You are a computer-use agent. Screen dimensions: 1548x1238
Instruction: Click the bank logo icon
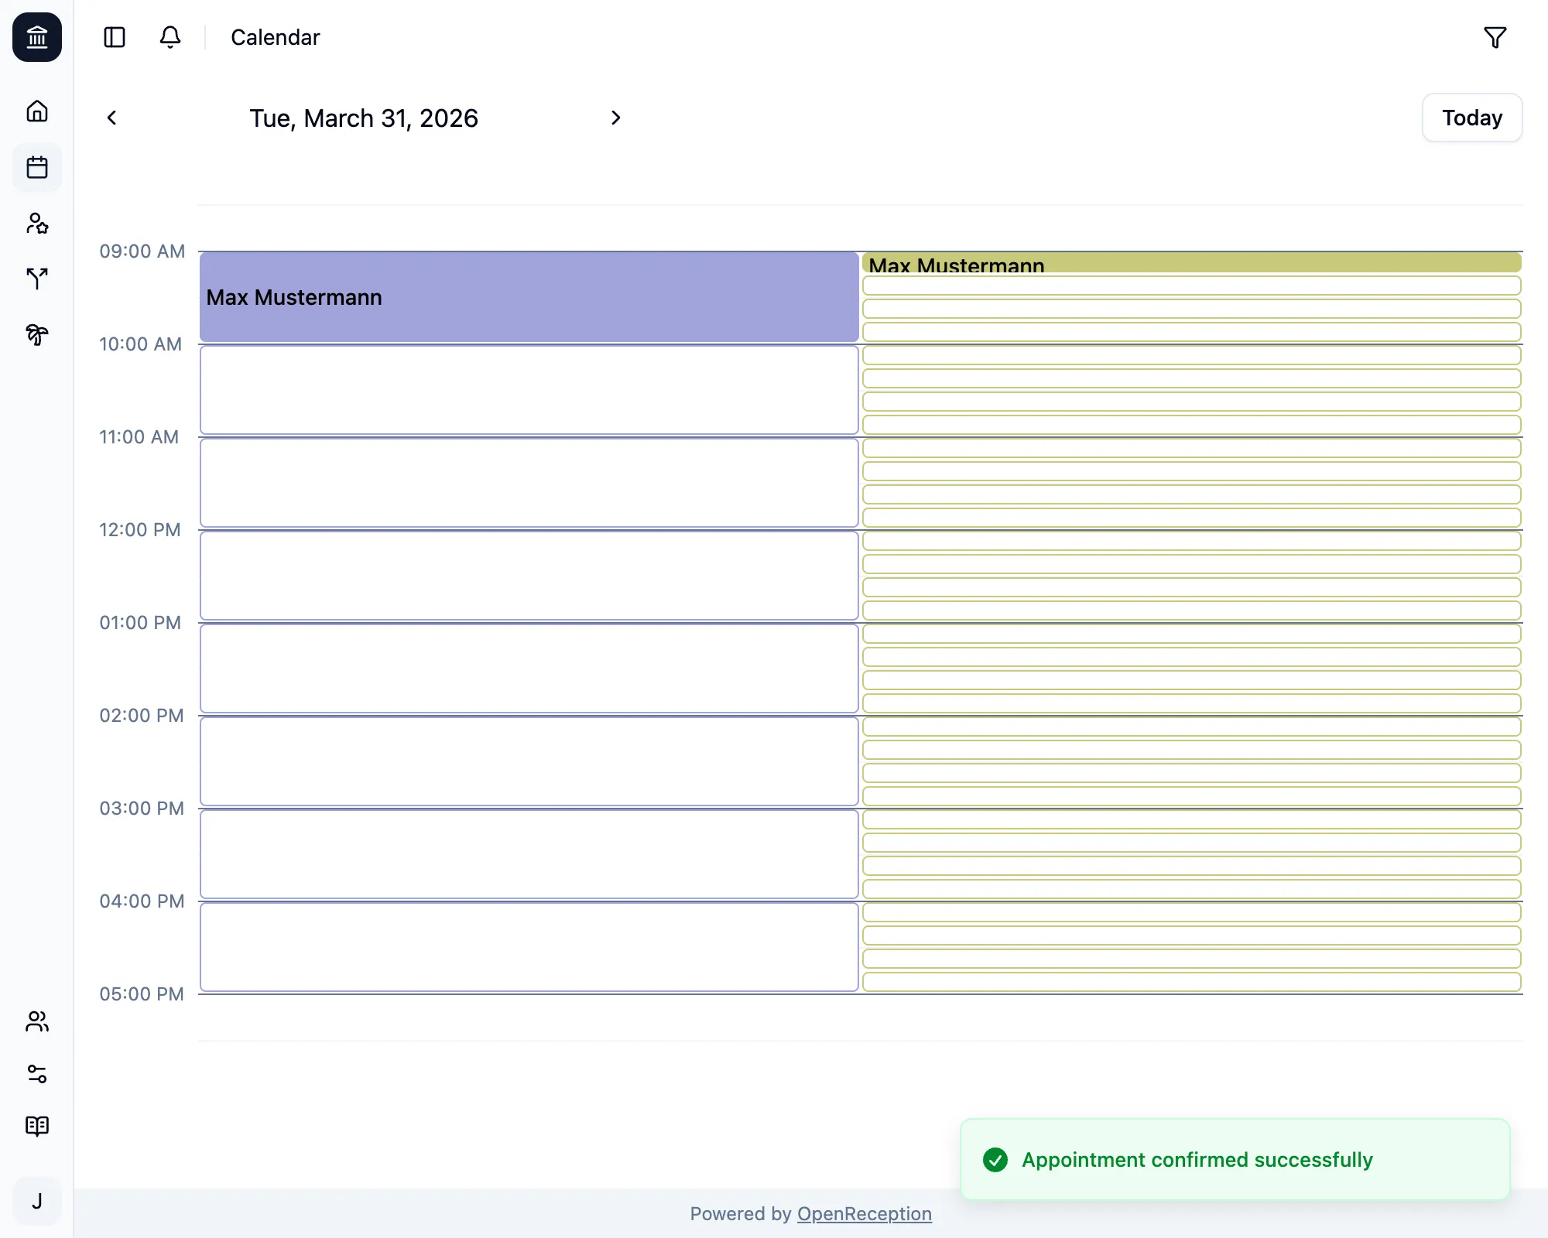coord(37,37)
